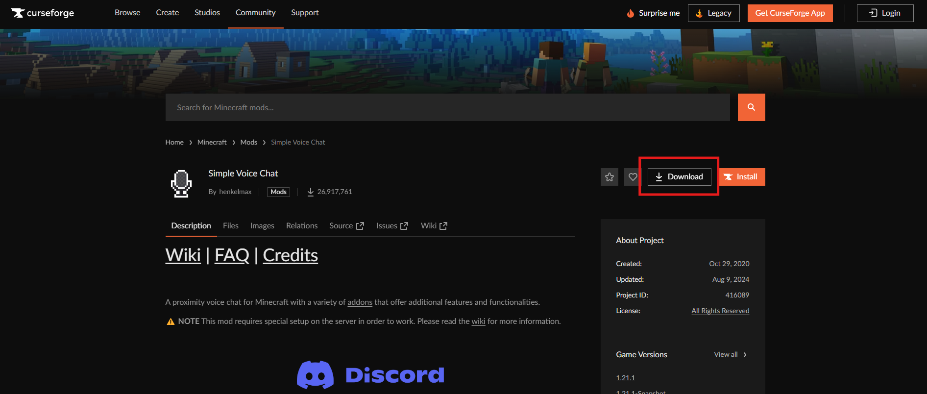This screenshot has height=394, width=927.
Task: Open the Studios menu
Action: click(207, 13)
